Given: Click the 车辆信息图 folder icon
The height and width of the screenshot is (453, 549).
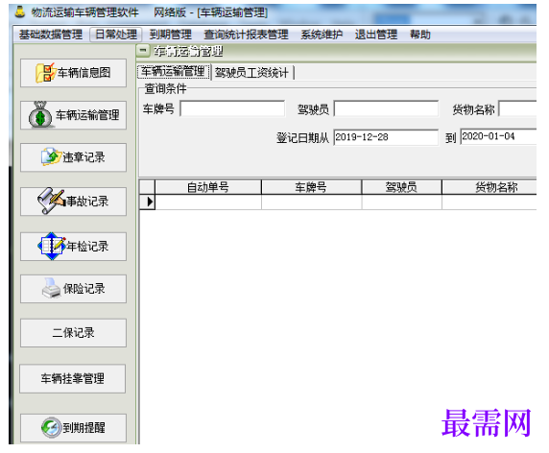Looking at the screenshot, I should pos(45,73).
